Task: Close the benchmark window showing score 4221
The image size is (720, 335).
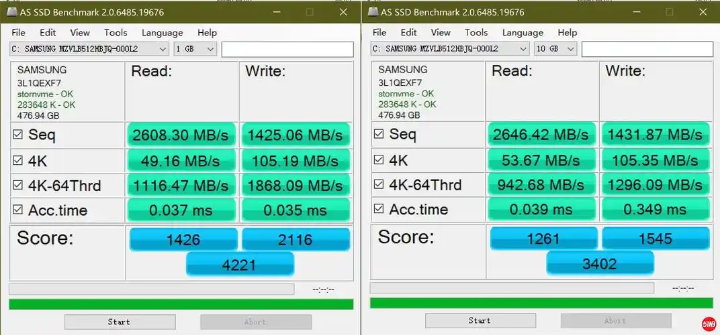Action: (x=343, y=12)
